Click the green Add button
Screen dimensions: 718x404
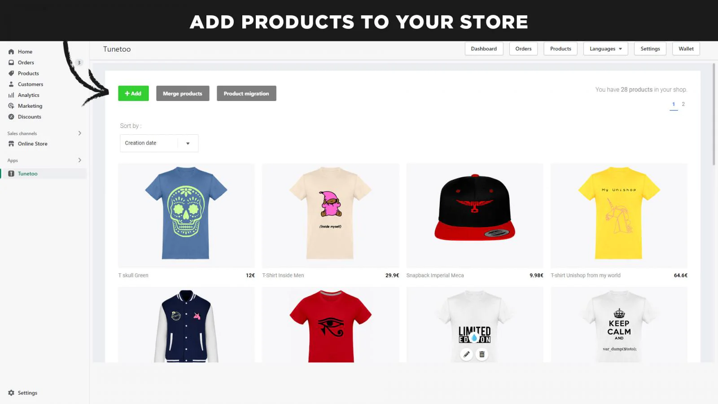[x=133, y=93]
